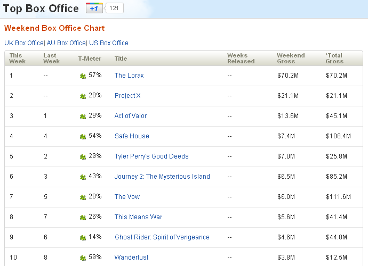Image resolution: width=368 pixels, height=266 pixels.
Task: Click the $4.6M weekend gross value
Action: [x=286, y=237]
